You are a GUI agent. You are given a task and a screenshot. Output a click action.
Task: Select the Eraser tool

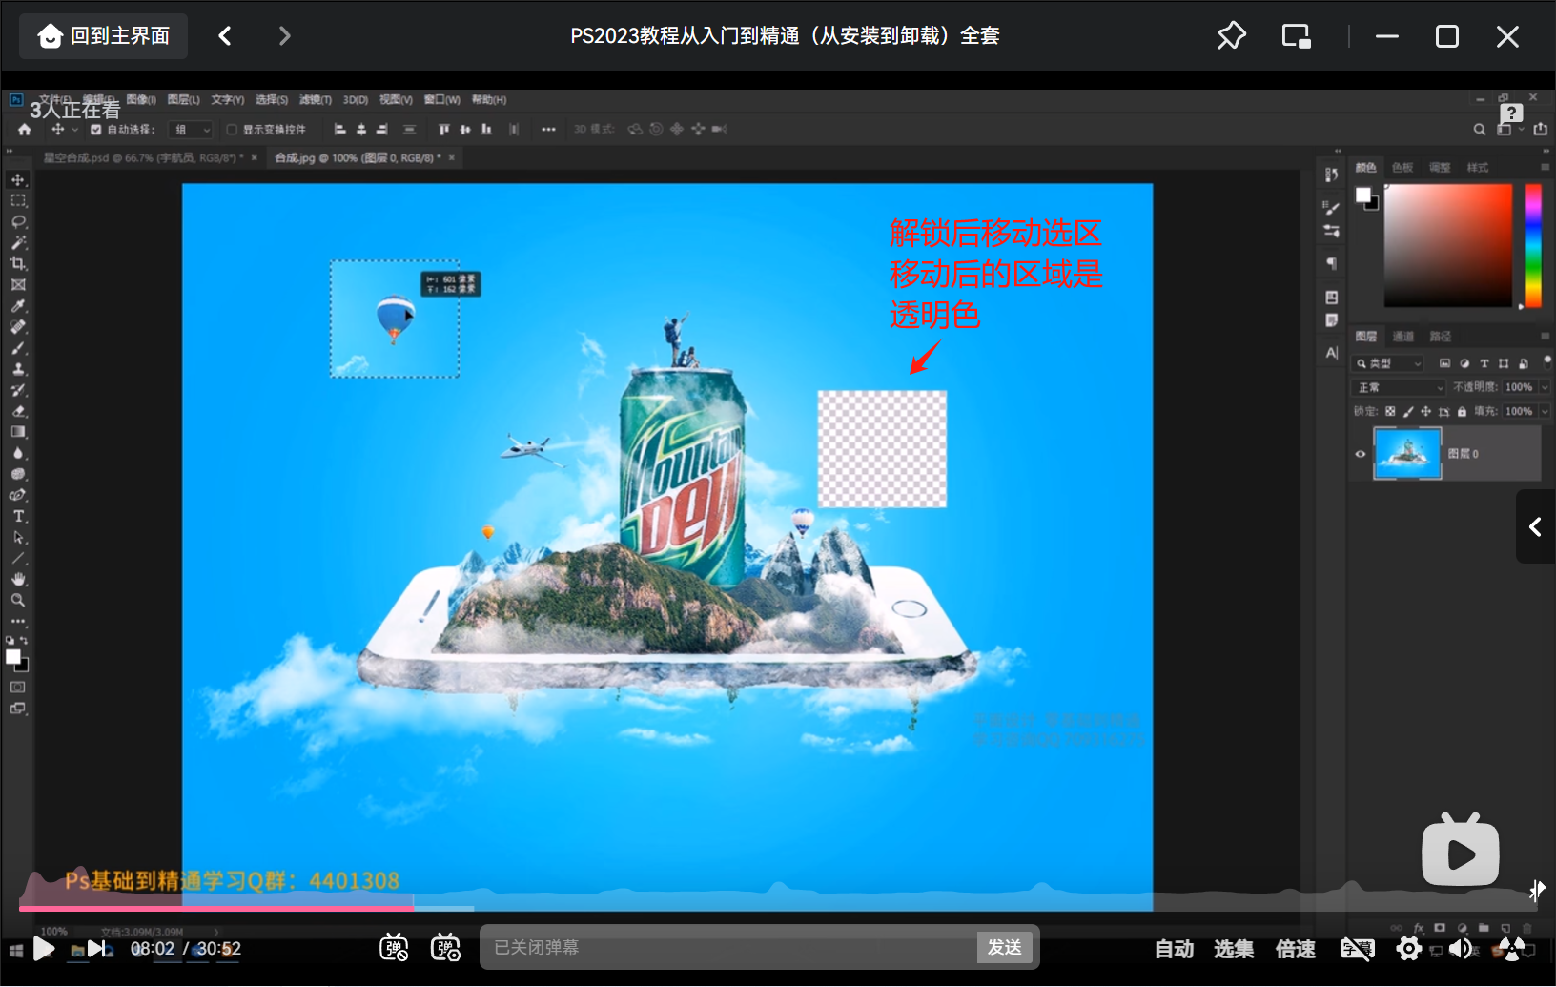(x=18, y=411)
